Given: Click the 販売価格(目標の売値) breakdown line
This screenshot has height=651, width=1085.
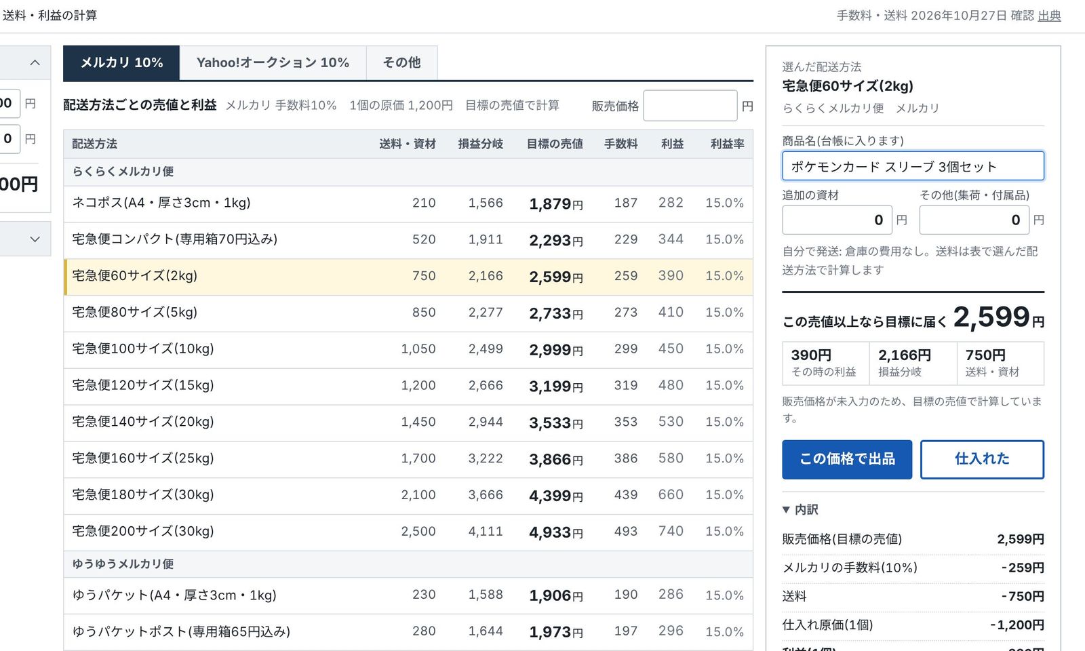Looking at the screenshot, I should pos(913,539).
